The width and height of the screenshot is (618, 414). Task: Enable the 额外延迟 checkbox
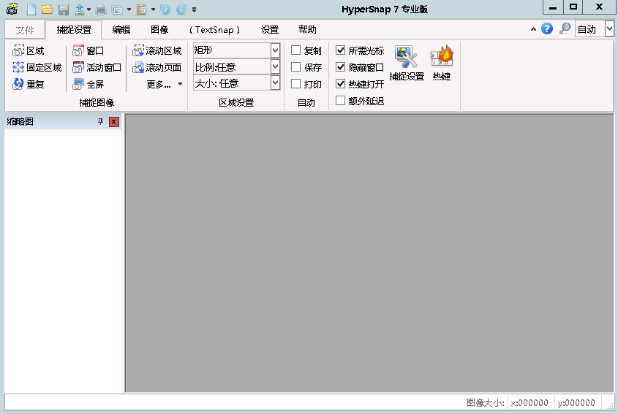click(x=341, y=101)
